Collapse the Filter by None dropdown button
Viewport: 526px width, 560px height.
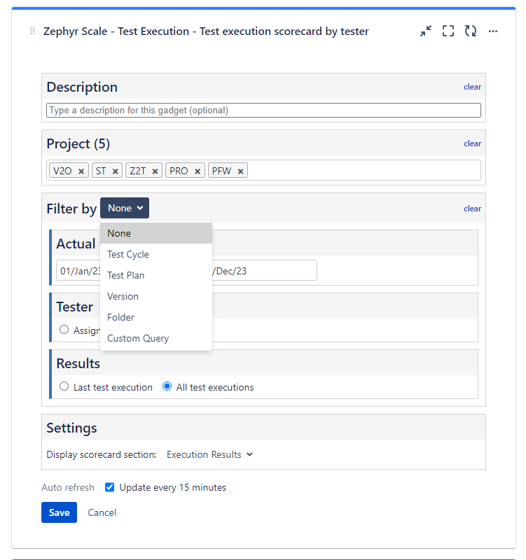click(125, 208)
